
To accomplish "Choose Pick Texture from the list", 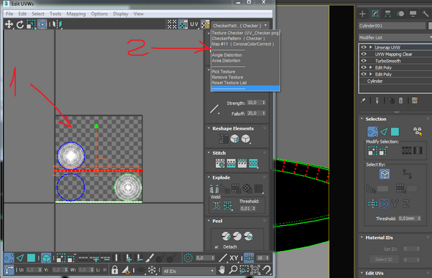I will pyautogui.click(x=223, y=71).
